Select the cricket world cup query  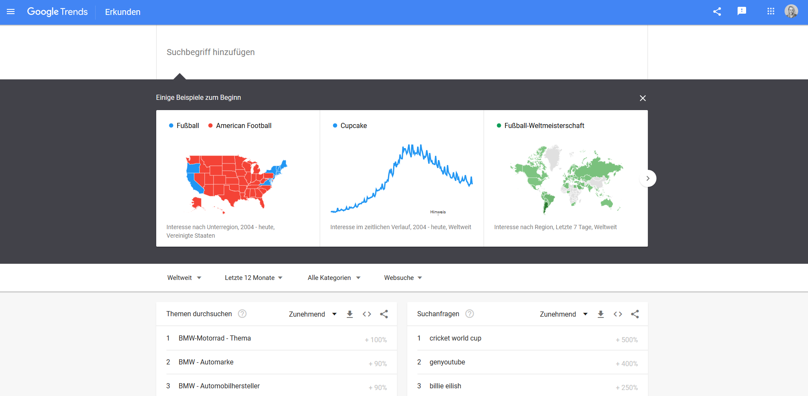tap(528, 338)
